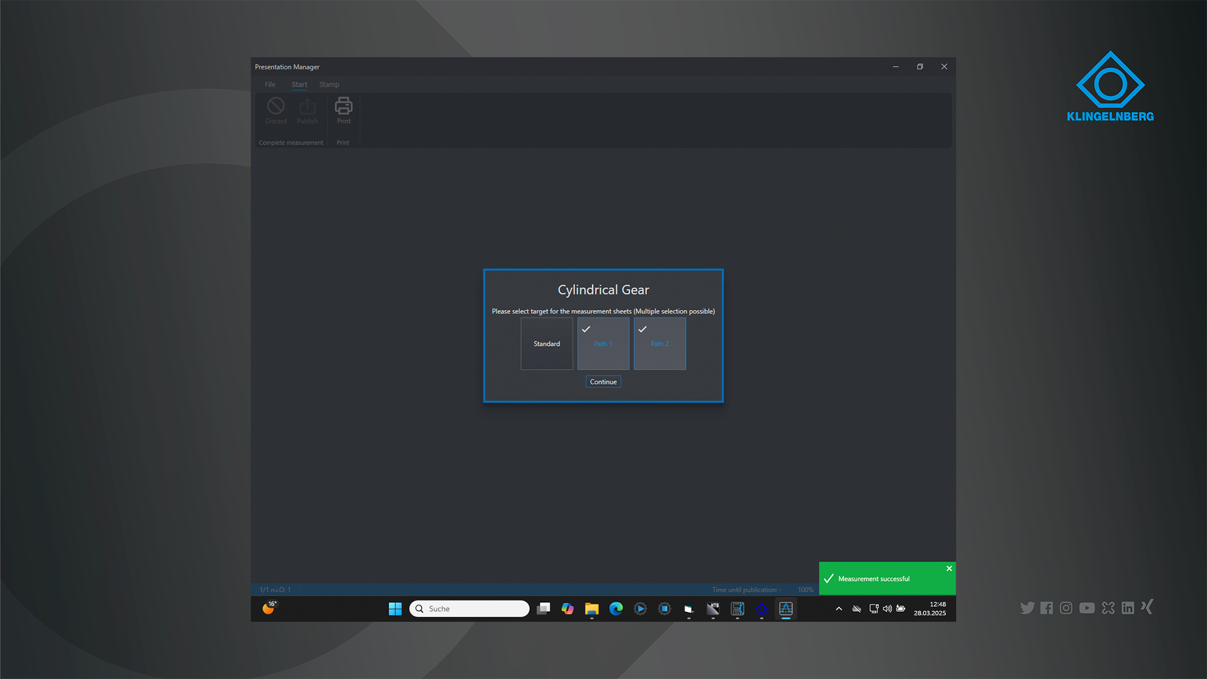
Task: Switch to the Start ribbon tab
Action: point(299,84)
